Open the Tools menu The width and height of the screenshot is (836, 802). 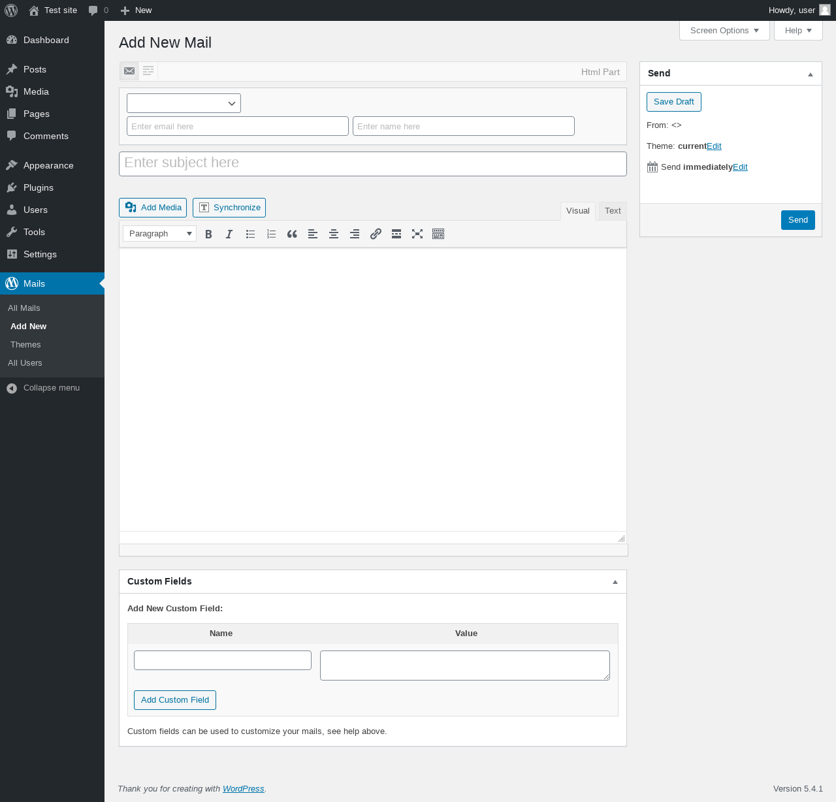pyautogui.click(x=52, y=232)
